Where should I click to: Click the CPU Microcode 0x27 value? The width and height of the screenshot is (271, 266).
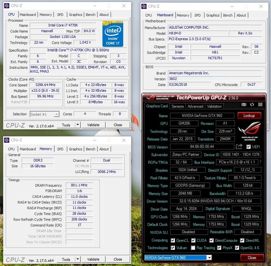(x=251, y=84)
